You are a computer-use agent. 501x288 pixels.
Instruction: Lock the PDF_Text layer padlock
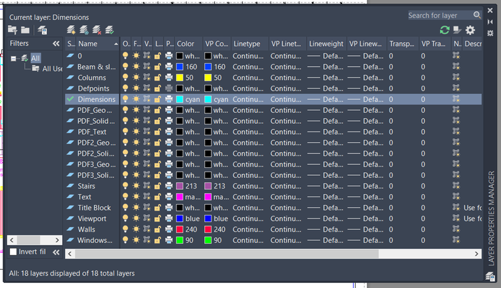(x=158, y=131)
